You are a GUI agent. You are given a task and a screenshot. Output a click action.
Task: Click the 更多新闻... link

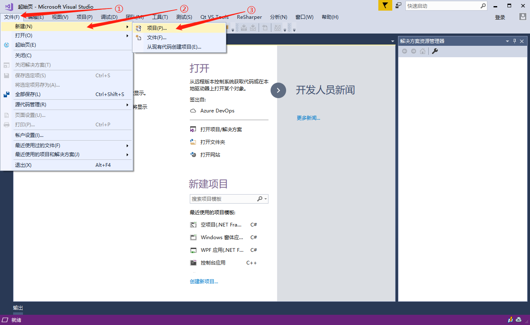point(308,118)
